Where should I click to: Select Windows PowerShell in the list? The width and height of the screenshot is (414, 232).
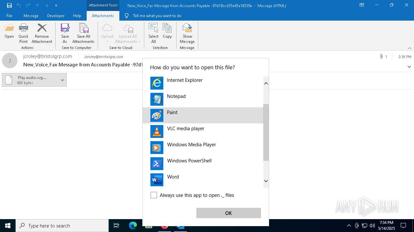pos(203,164)
